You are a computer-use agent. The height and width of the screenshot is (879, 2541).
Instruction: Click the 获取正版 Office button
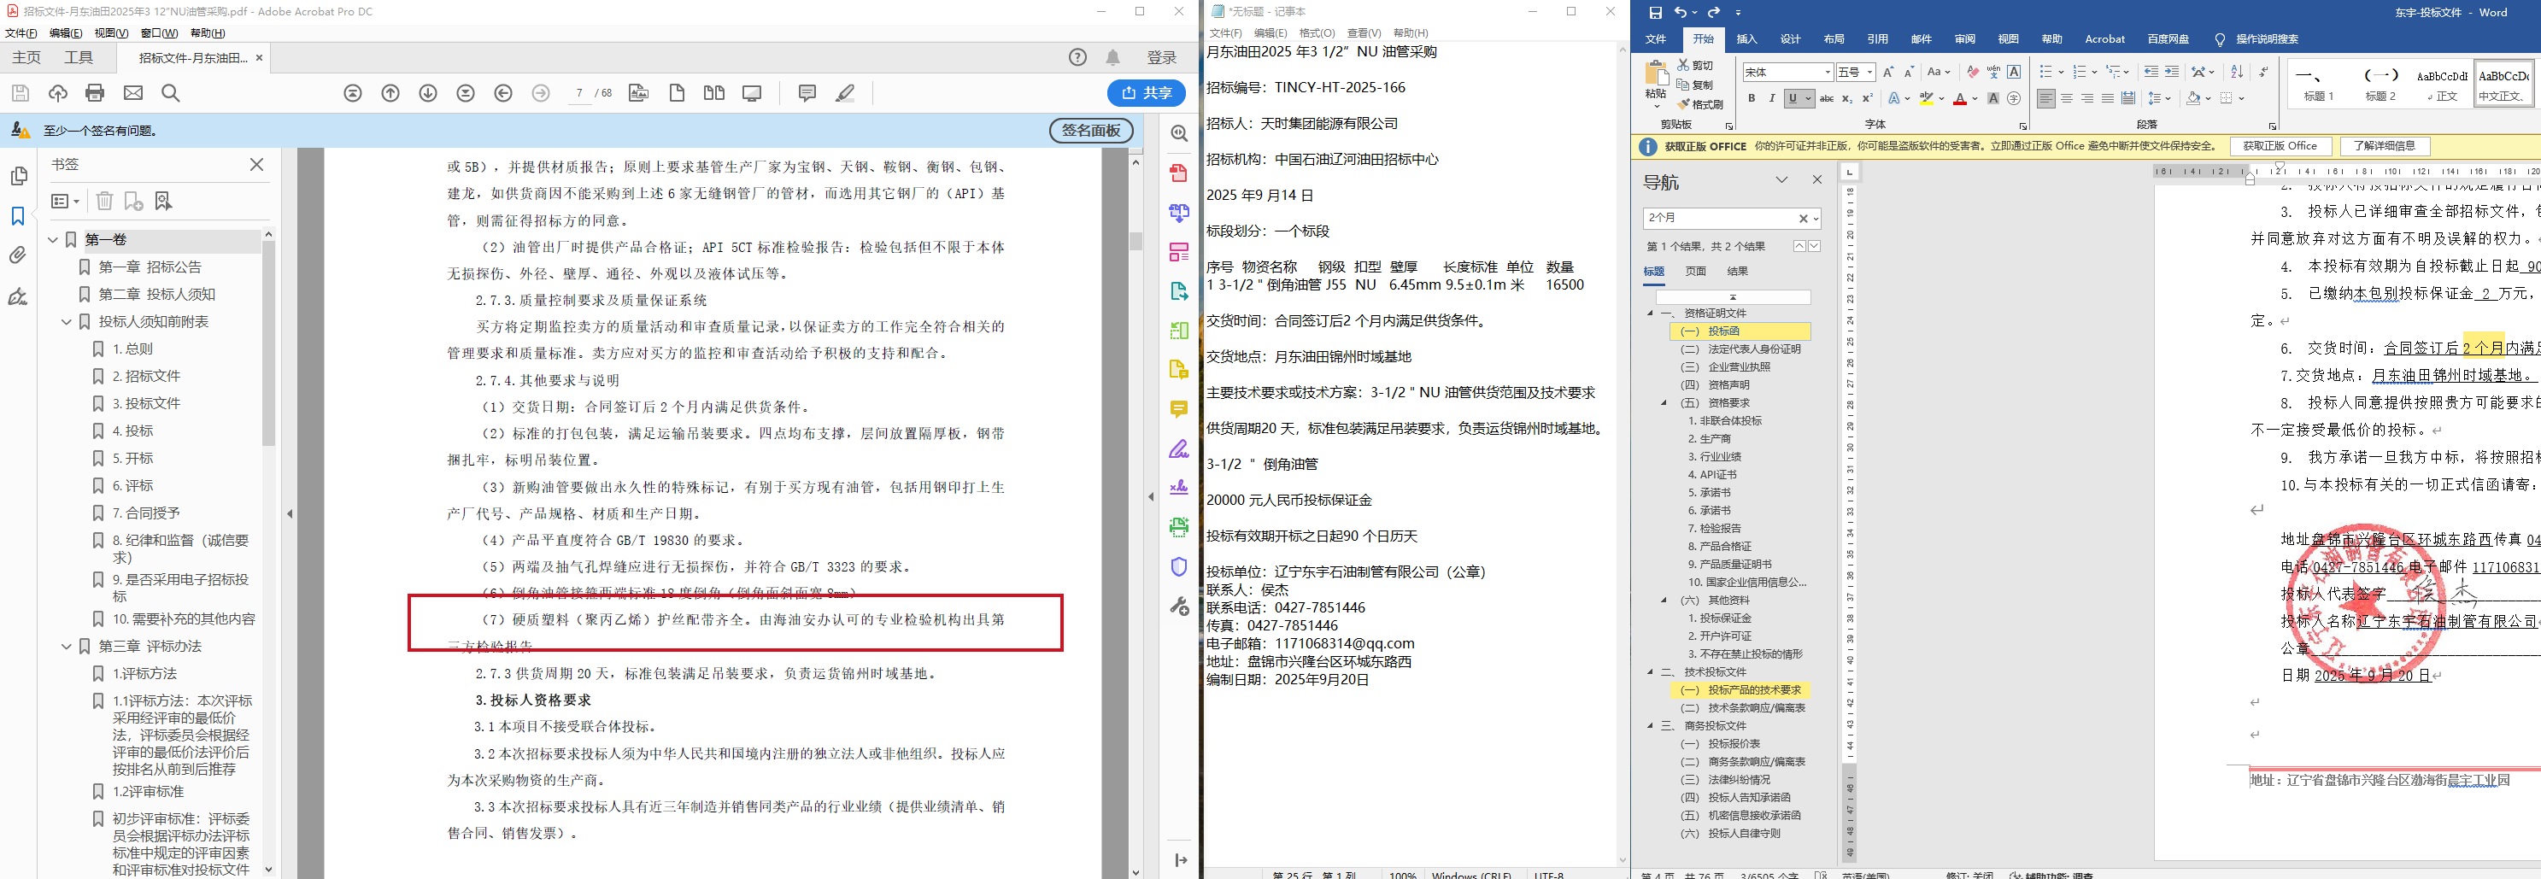tap(2280, 146)
